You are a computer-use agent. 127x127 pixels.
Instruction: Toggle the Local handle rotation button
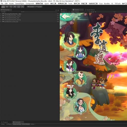39,7
